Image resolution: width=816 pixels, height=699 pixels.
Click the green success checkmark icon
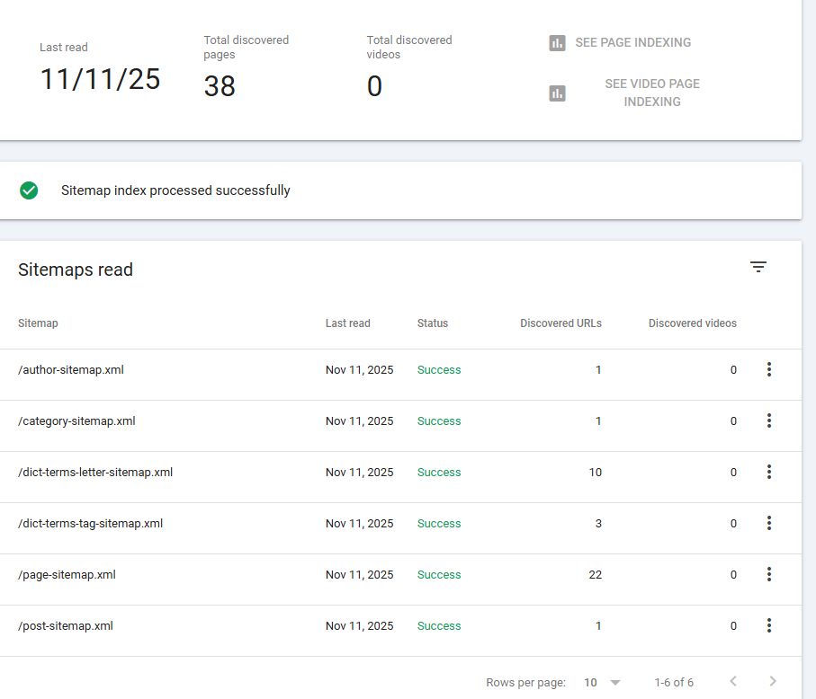coord(29,190)
